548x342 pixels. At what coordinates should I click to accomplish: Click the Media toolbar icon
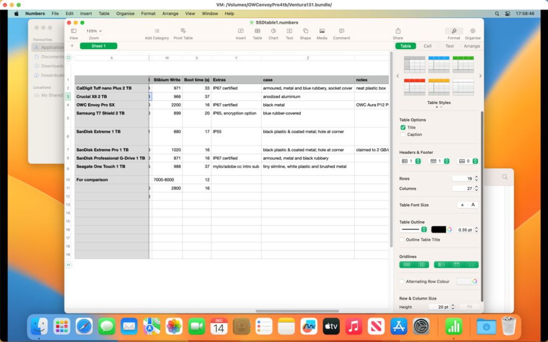322,32
